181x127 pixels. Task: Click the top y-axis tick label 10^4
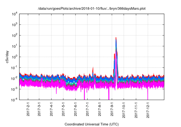(x=14, y=14)
